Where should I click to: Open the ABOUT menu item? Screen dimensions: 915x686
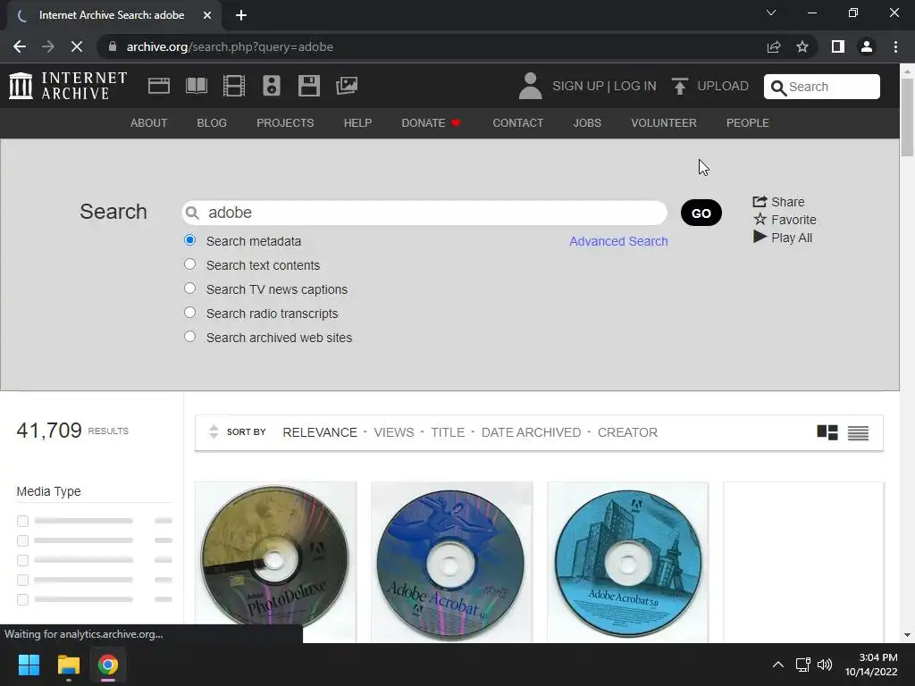pos(149,123)
